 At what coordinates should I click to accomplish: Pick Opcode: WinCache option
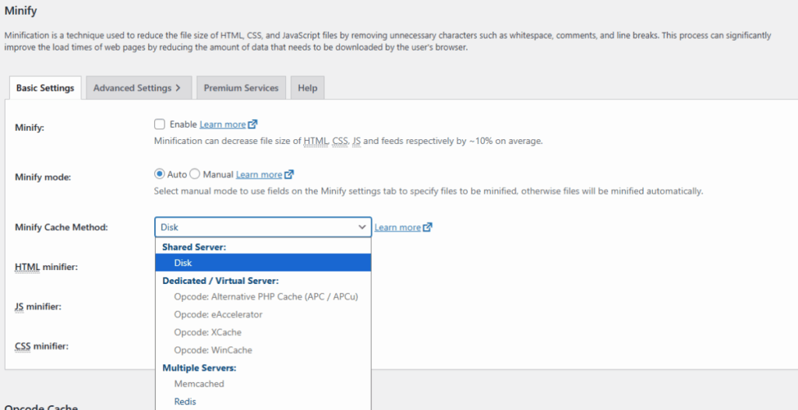(x=213, y=350)
